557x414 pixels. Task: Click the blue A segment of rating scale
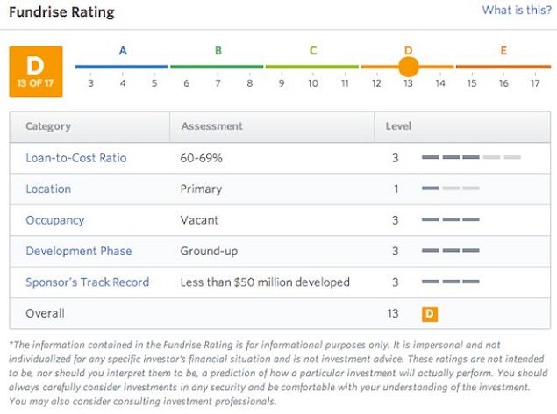pyautogui.click(x=121, y=67)
